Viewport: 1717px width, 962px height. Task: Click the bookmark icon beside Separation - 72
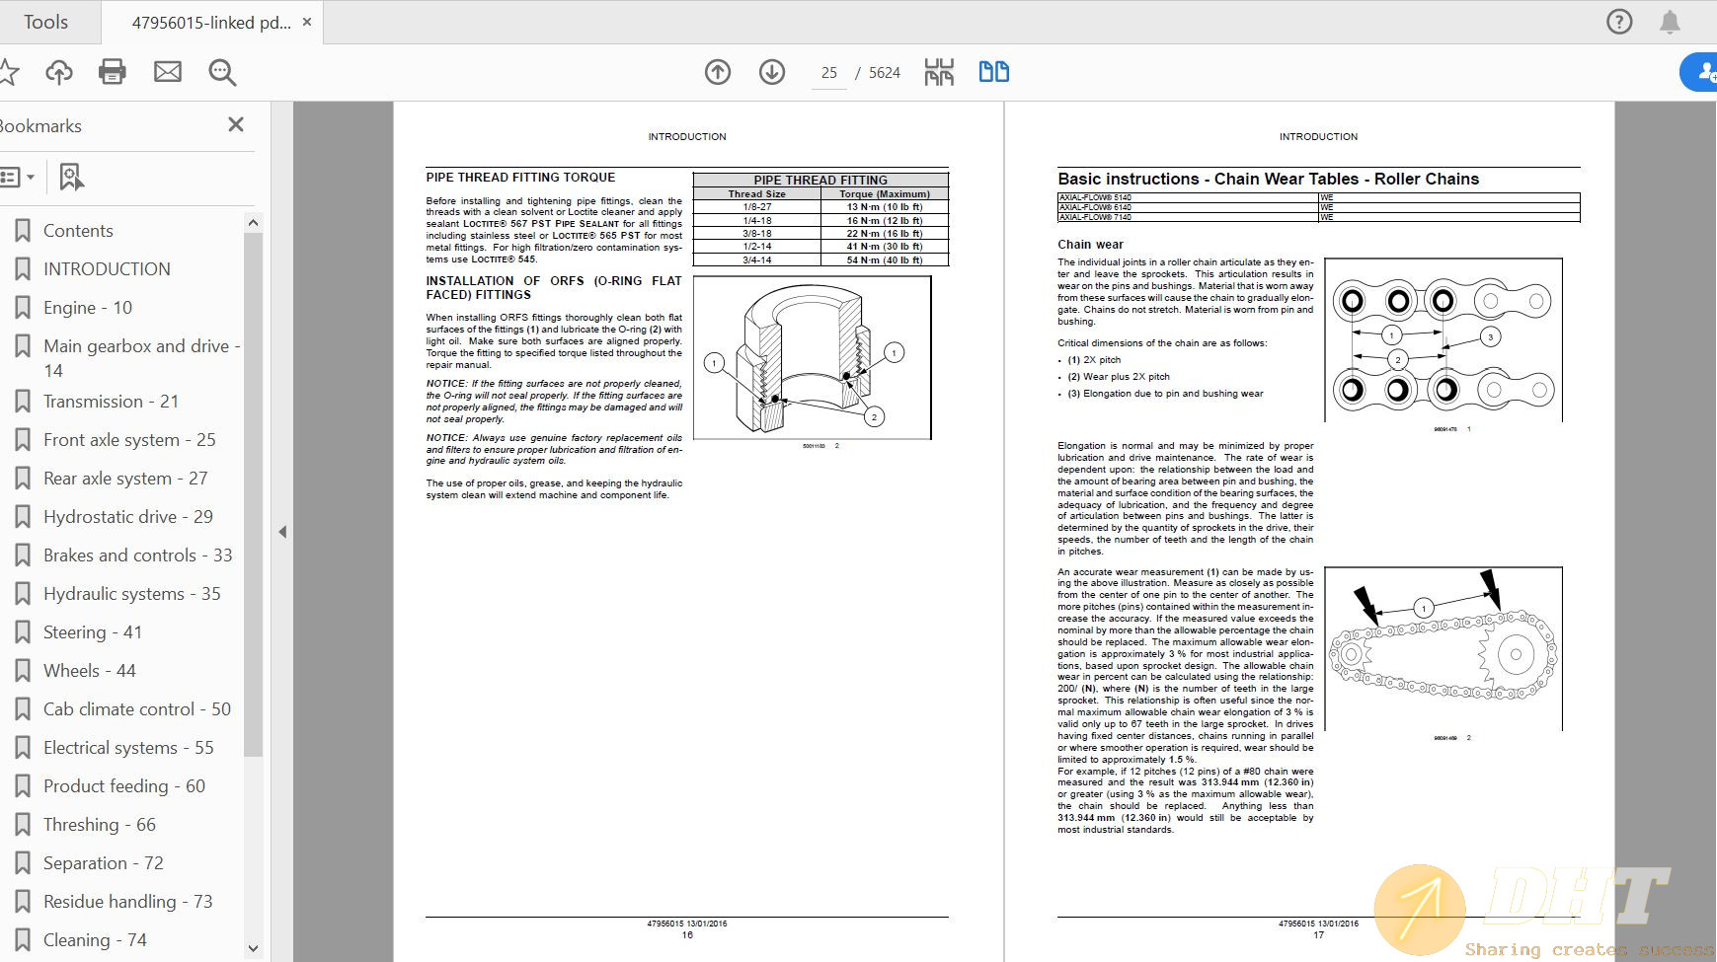point(23,863)
